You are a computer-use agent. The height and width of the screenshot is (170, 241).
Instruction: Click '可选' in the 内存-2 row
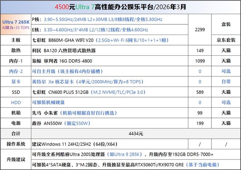pyautogui.click(x=226, y=71)
